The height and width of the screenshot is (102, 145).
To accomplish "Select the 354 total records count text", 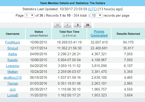I will point(80,15).
